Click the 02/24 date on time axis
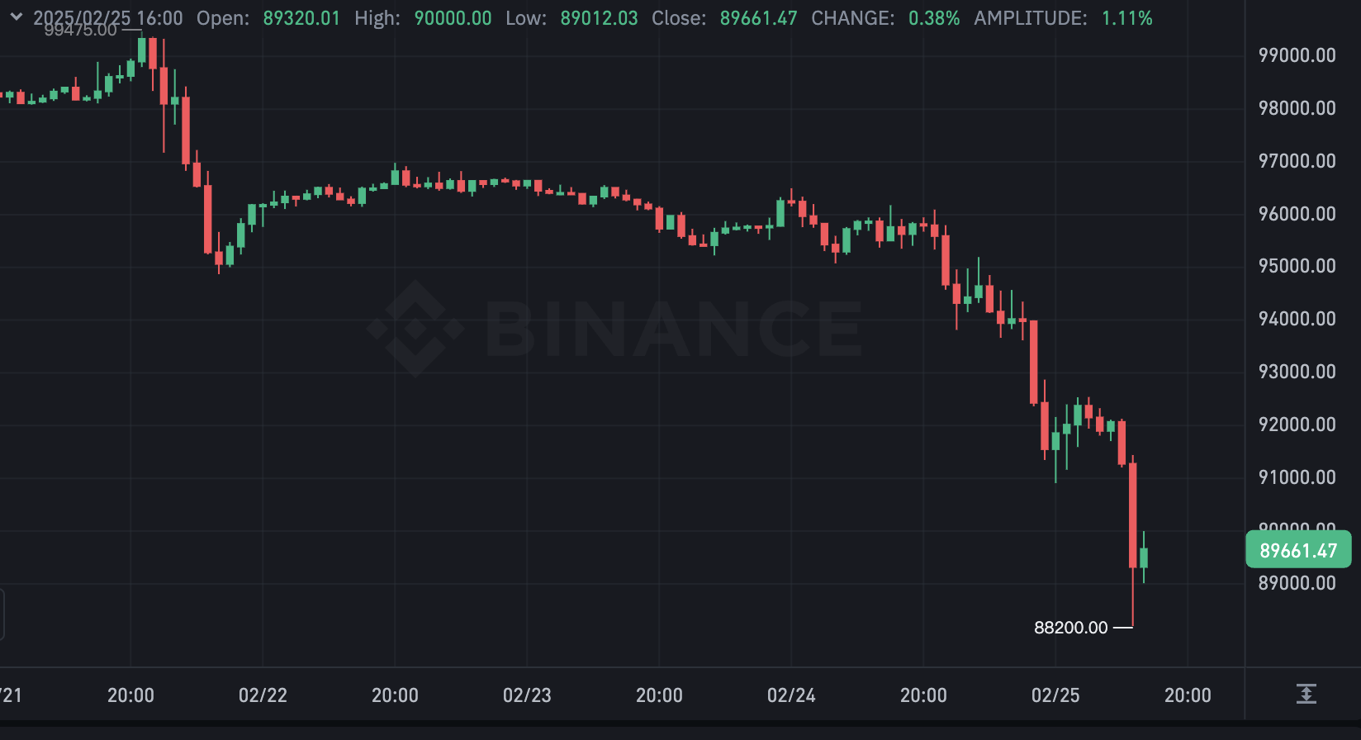Viewport: 1361px width, 740px height. pos(791,695)
